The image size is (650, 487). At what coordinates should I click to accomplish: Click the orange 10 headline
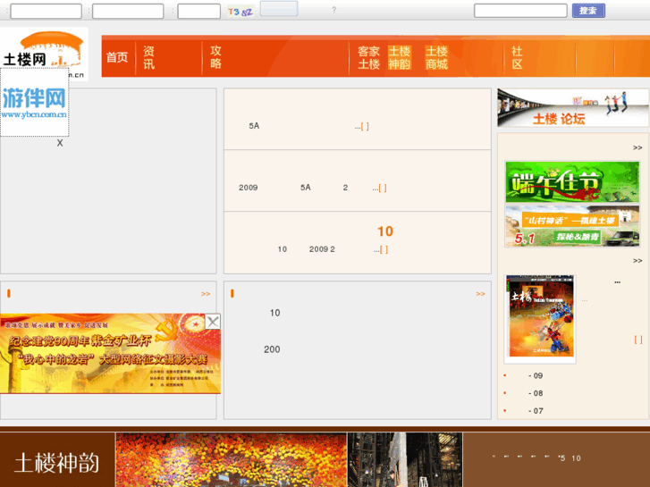pos(385,231)
